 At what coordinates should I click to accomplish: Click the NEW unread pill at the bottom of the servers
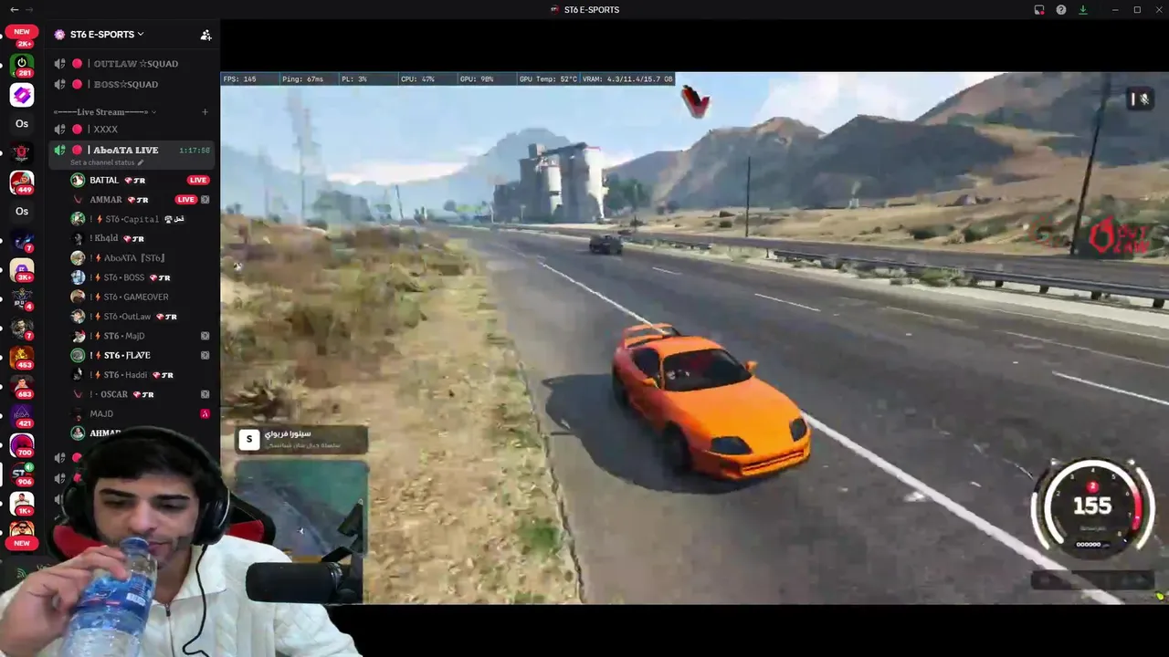click(x=22, y=543)
